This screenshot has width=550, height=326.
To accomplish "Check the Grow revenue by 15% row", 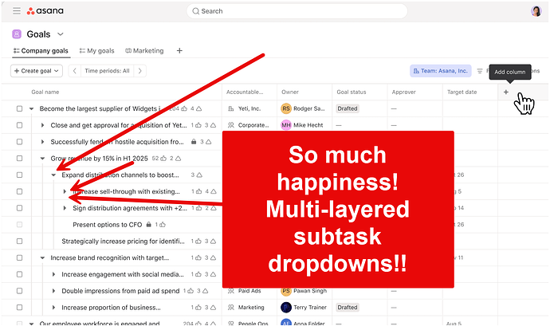I will 19,159.
